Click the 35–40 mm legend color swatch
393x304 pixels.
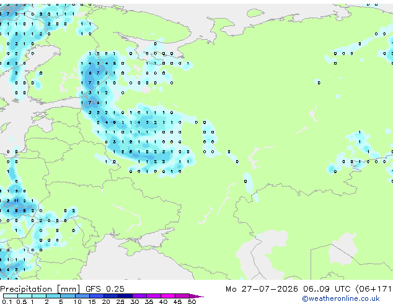[x=154, y=296]
